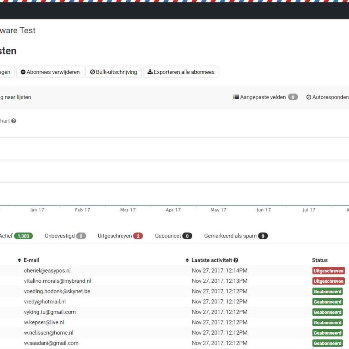Open subscriber w.kepser@live.nl
Screen dimensions: 349x349
click(44, 322)
